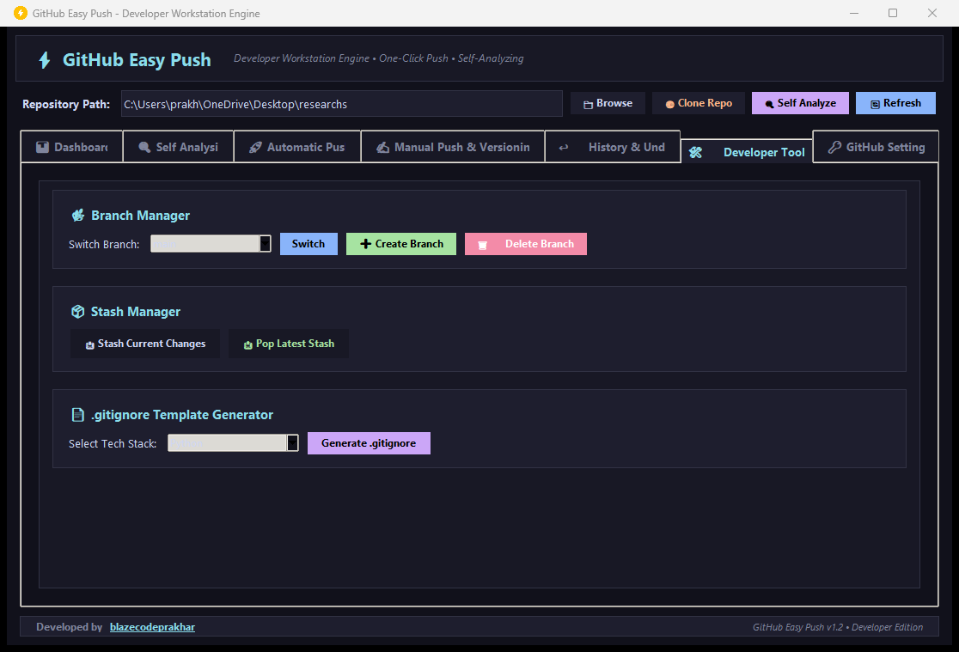The height and width of the screenshot is (652, 959).
Task: Click the 'Switch Branch:' label
Action: pos(104,245)
